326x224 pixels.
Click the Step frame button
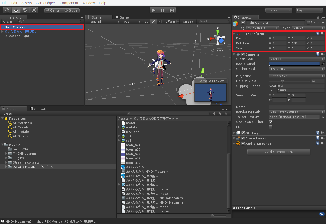click(x=171, y=10)
